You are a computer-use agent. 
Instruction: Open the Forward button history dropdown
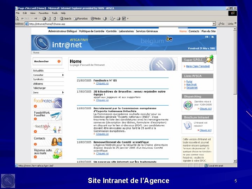[x=40, y=19]
